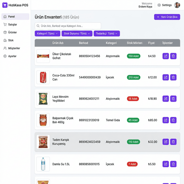Delete the Coca-Cola 330ml Can product
The height and width of the screenshot is (184, 184).
coord(173,77)
